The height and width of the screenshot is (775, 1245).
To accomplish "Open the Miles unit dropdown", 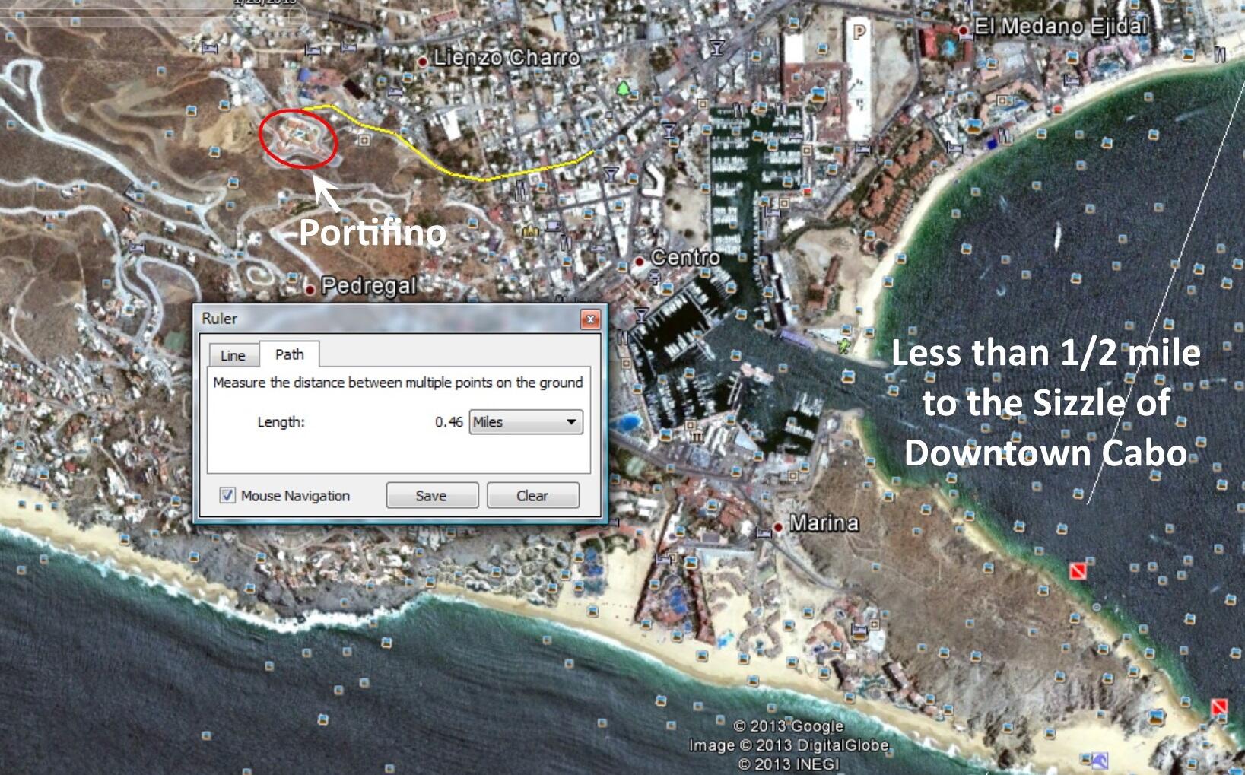I will pos(526,422).
